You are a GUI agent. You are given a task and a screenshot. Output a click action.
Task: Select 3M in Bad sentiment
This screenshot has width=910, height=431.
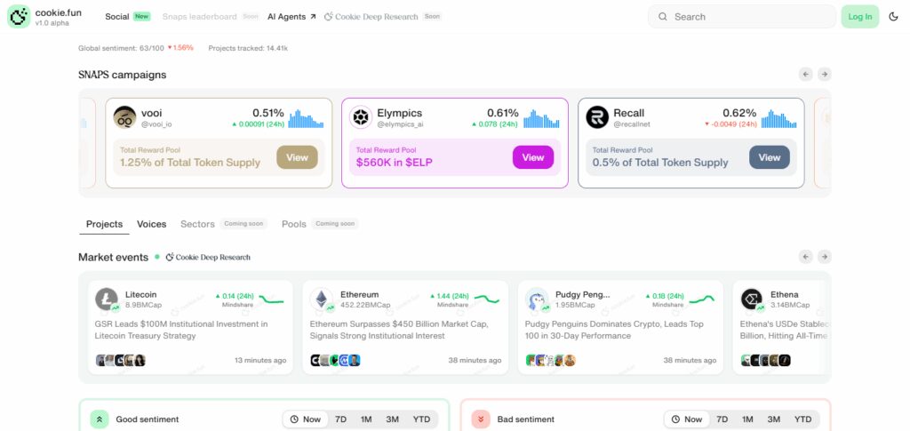pyautogui.click(x=774, y=419)
